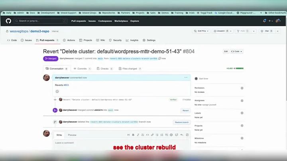Image resolution: width=287 pixels, height=161 pixels.
Task: Open Explore in top navigation
Action: coord(135,21)
